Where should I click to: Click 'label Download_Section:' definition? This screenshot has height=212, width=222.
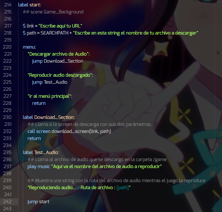point(49,117)
